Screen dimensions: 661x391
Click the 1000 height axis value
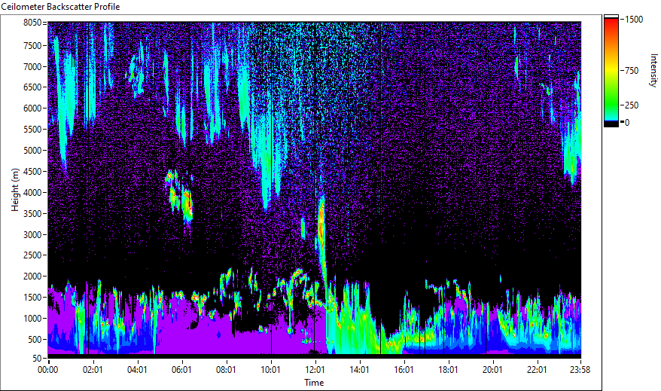[x=32, y=319]
